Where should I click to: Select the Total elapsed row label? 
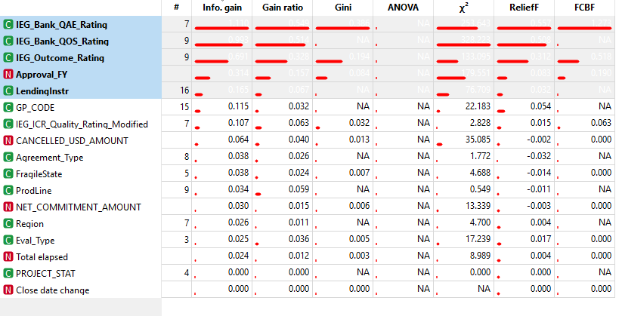(42, 257)
